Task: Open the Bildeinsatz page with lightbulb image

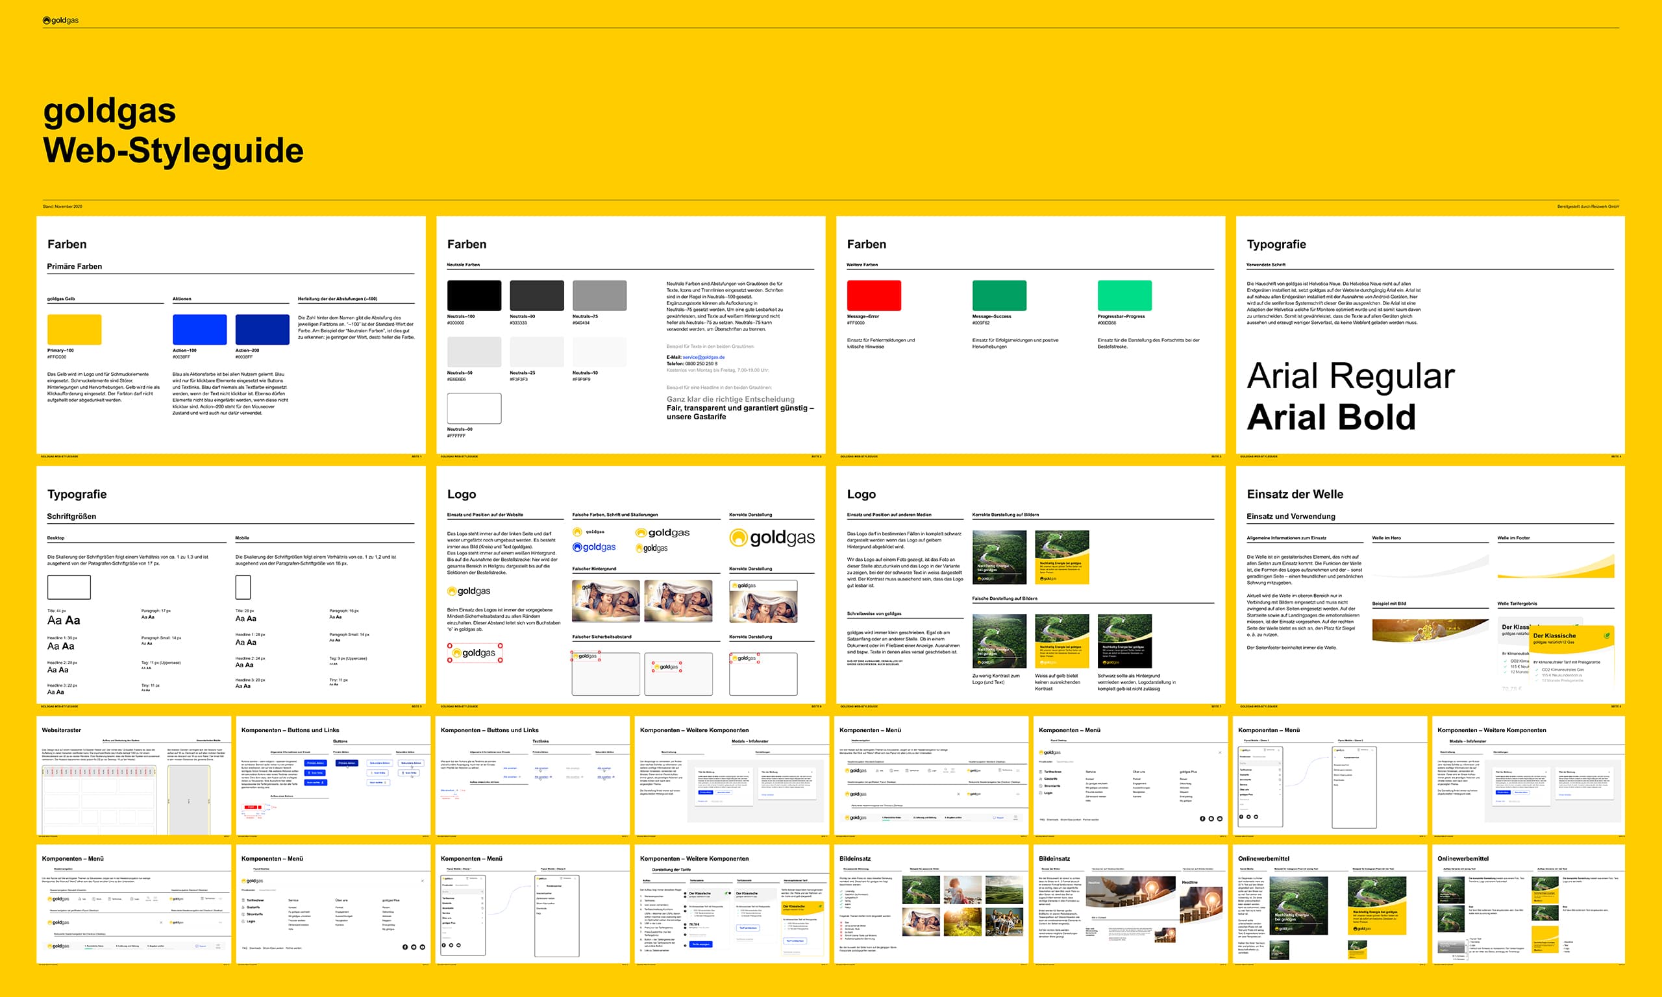Action: [1132, 905]
